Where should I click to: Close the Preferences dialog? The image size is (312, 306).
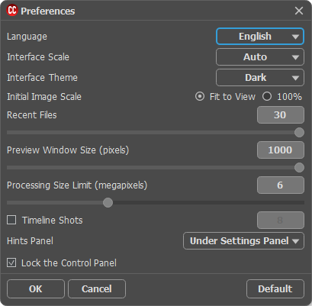299,11
